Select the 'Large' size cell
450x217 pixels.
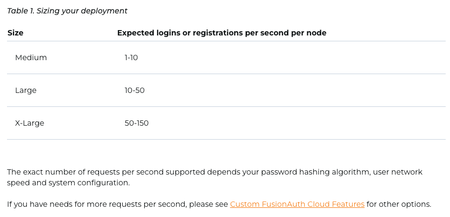point(26,90)
